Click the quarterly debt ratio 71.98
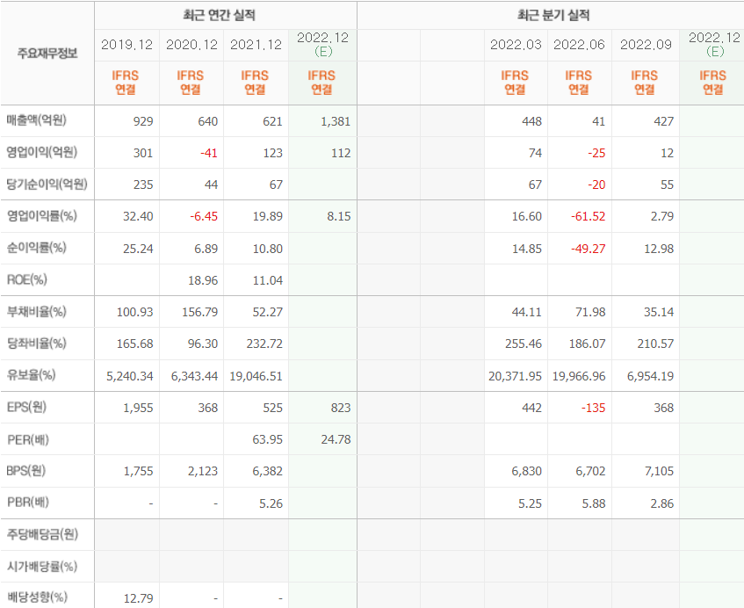The image size is (744, 608). 590,312
